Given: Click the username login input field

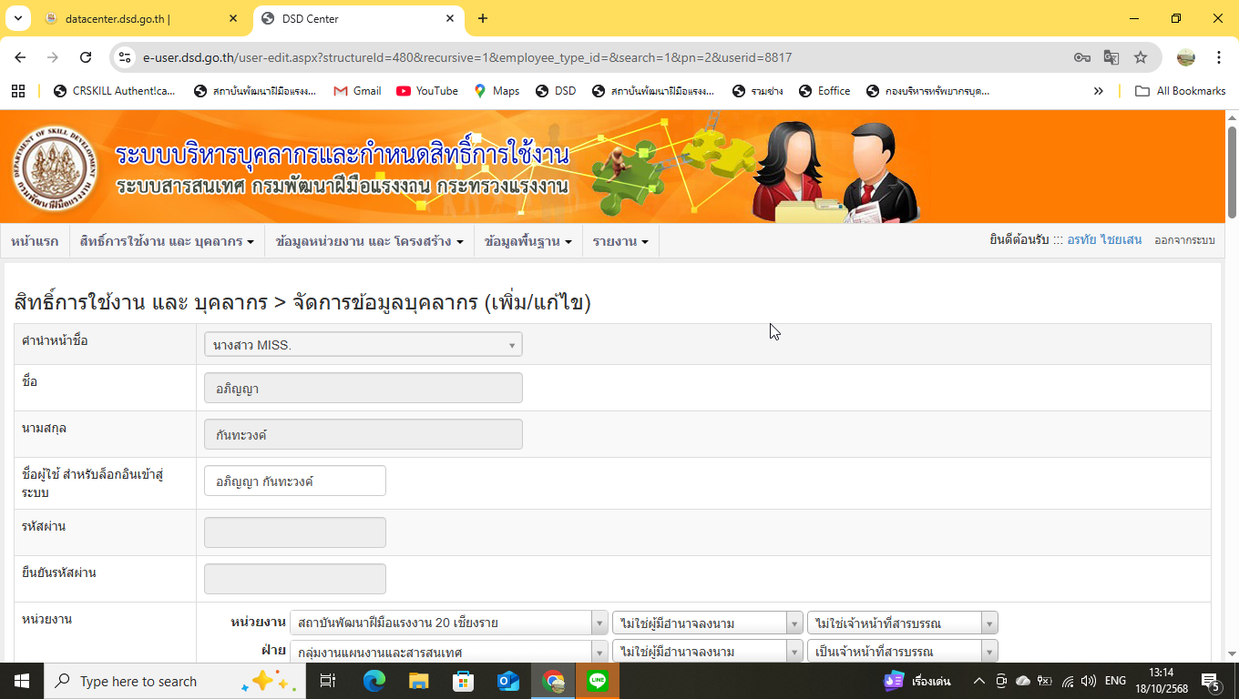Looking at the screenshot, I should [x=294, y=481].
